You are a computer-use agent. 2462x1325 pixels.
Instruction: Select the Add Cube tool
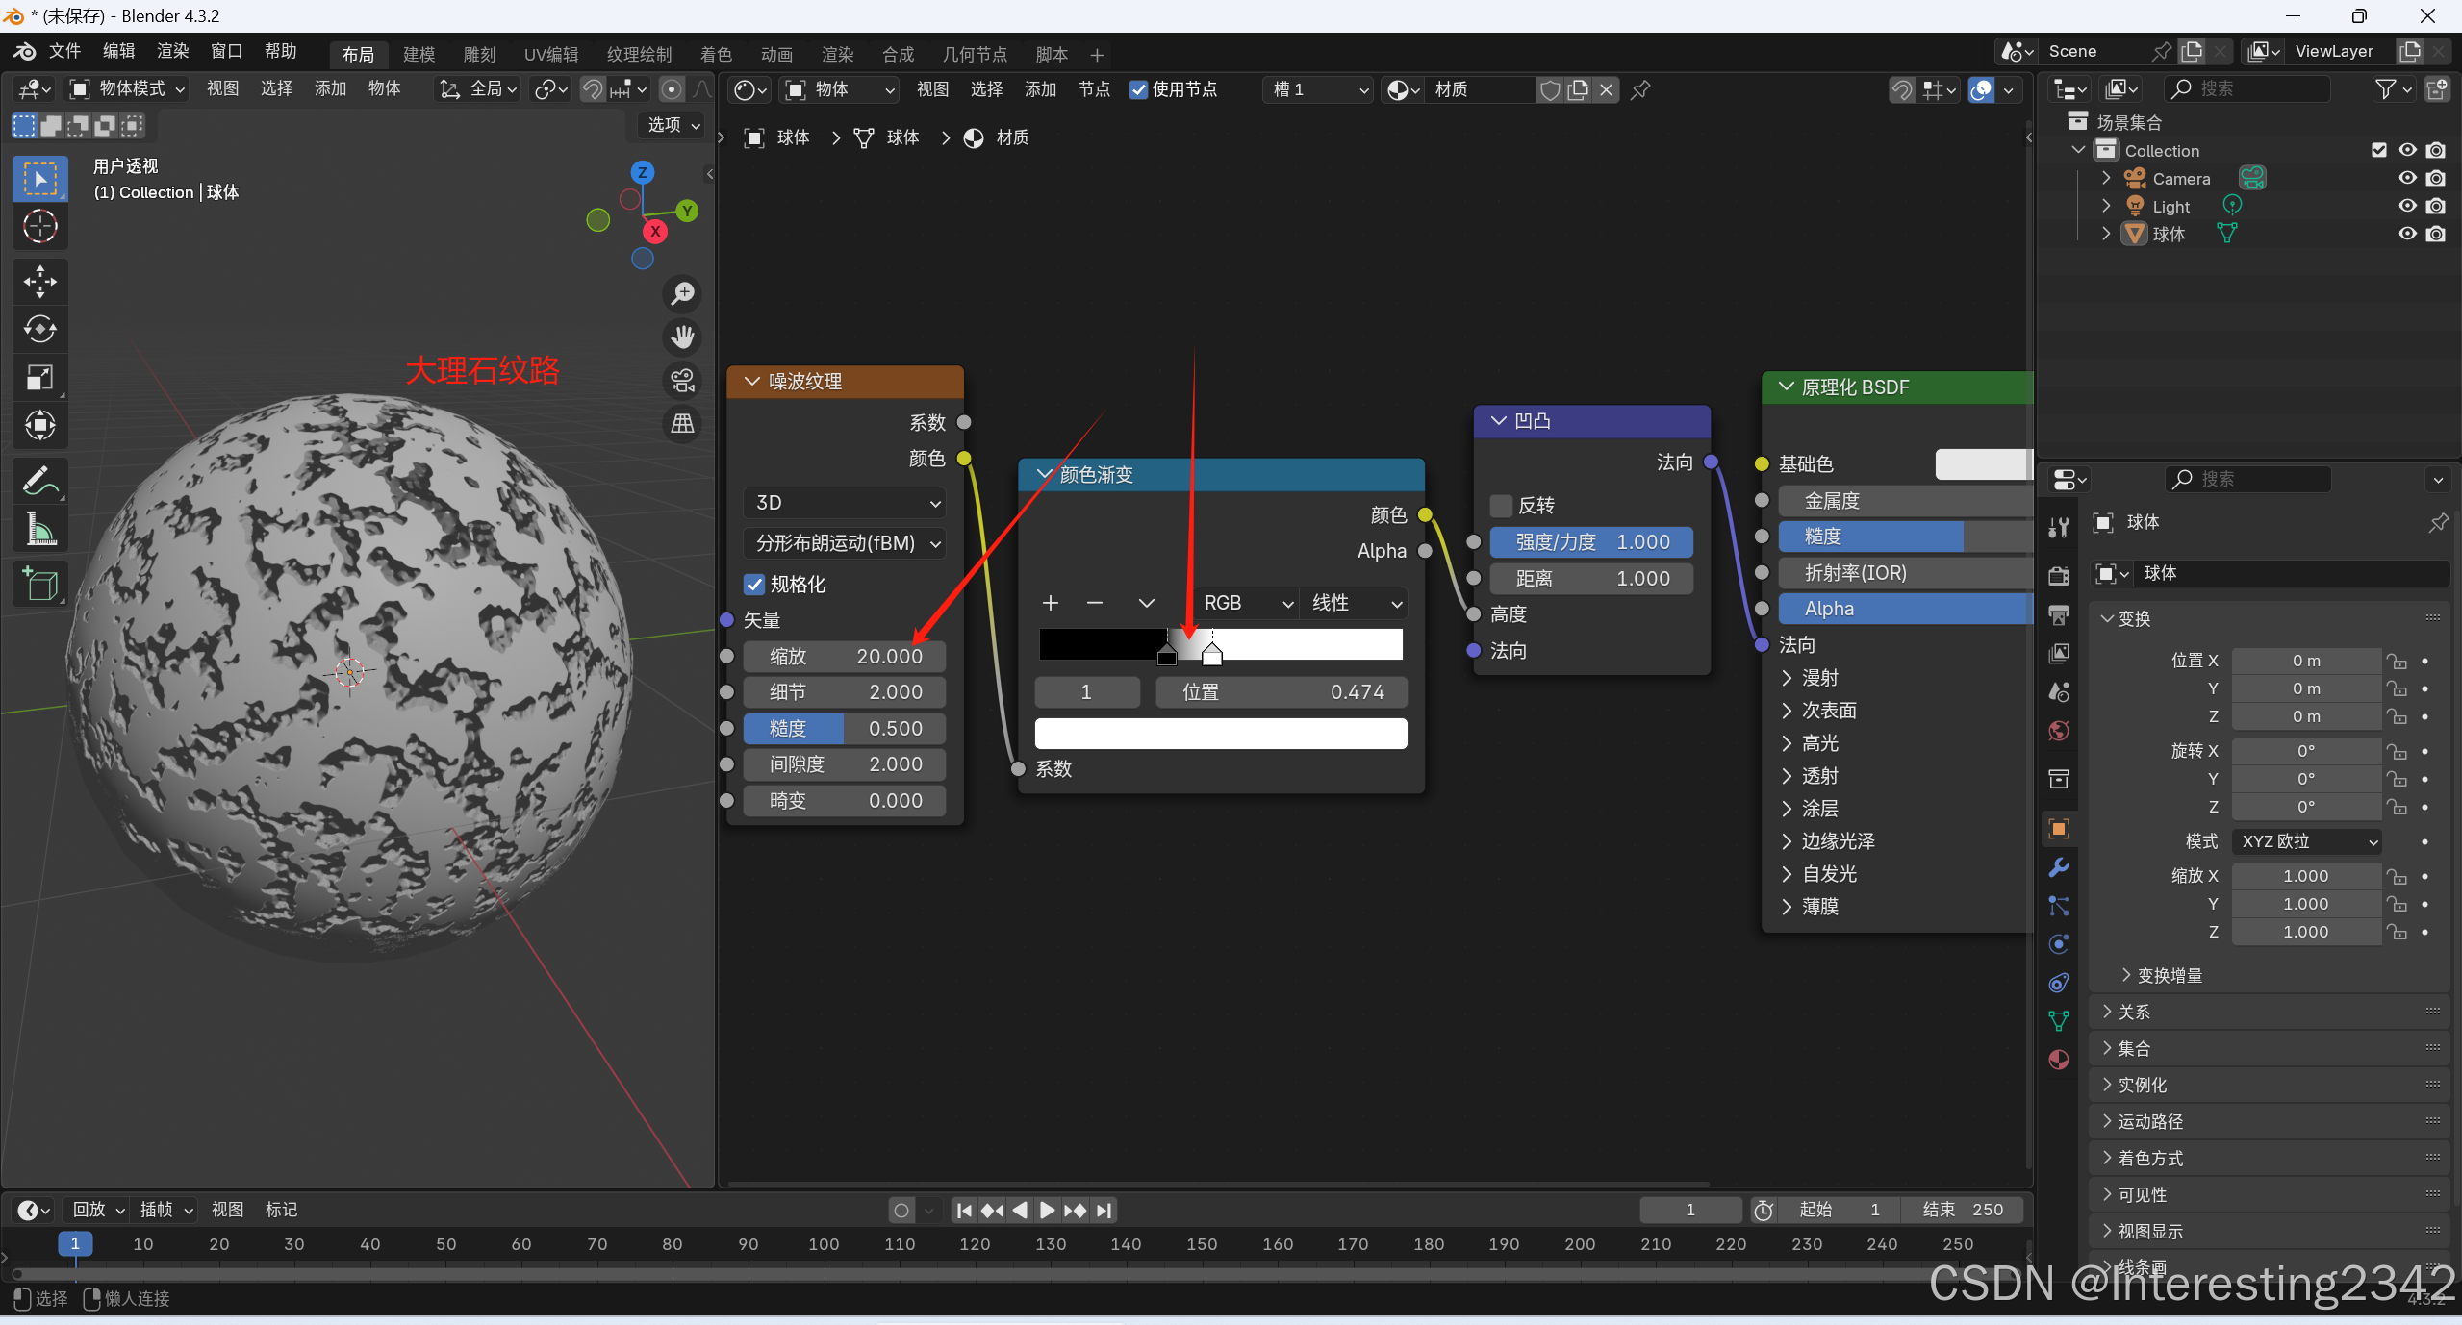click(x=39, y=584)
